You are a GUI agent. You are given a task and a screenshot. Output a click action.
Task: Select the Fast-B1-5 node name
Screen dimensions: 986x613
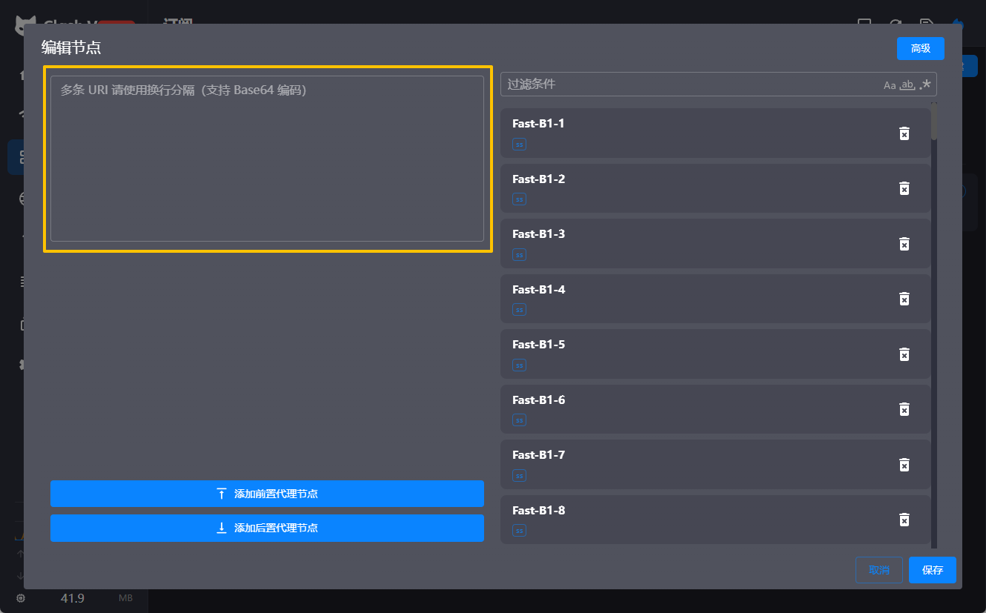pyautogui.click(x=538, y=345)
